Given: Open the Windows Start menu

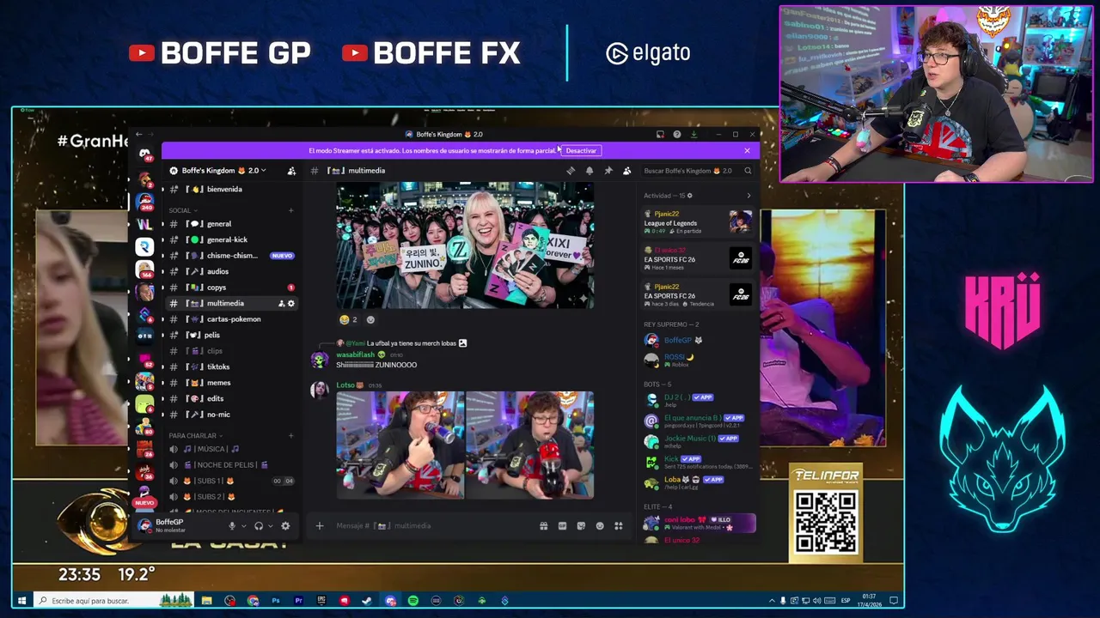Looking at the screenshot, I should pos(21,601).
